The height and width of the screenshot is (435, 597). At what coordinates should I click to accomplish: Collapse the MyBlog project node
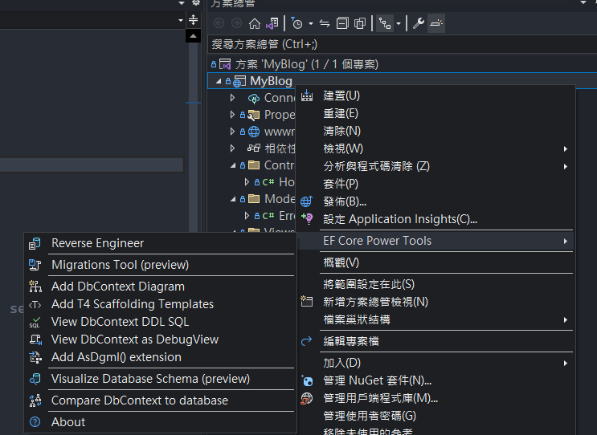pyautogui.click(x=219, y=81)
